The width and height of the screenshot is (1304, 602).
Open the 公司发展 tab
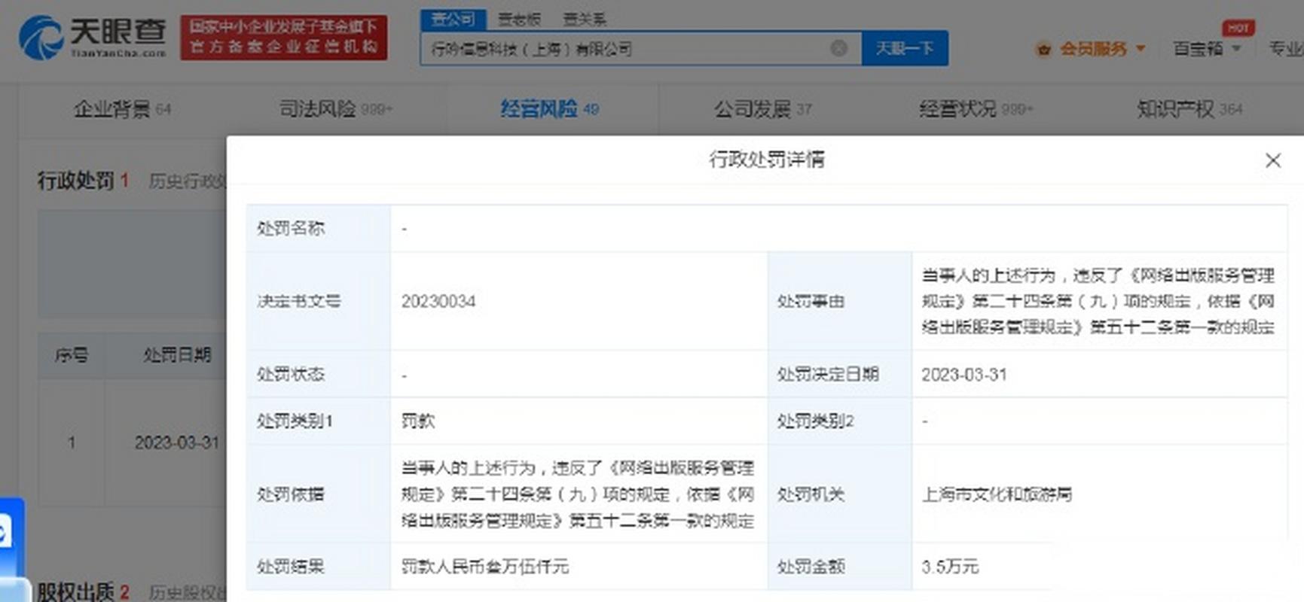pyautogui.click(x=763, y=109)
